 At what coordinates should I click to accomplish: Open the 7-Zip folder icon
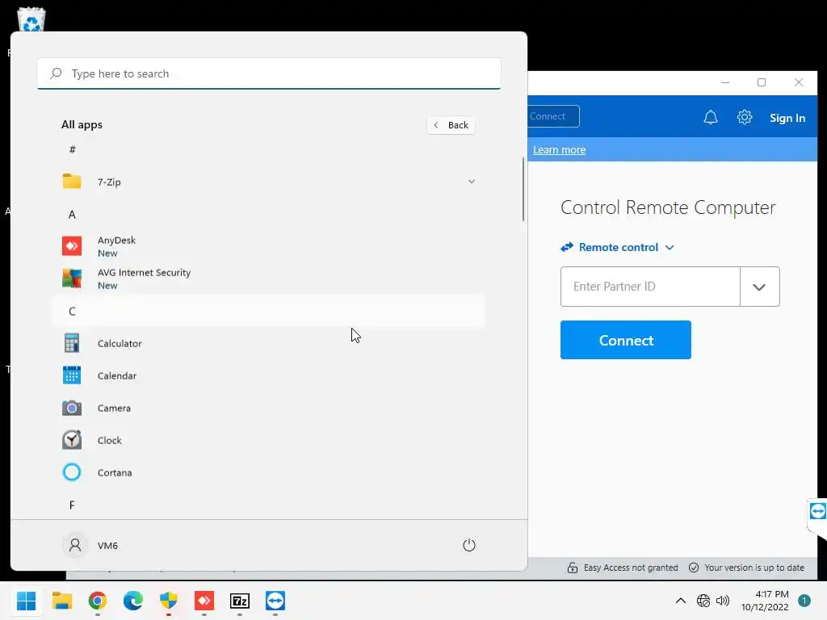[x=72, y=182]
